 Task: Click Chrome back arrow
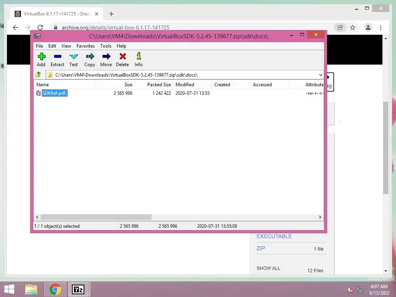(x=15, y=27)
